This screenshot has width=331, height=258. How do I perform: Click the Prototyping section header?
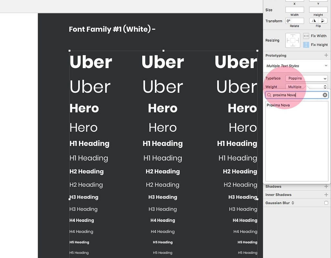coord(276,56)
